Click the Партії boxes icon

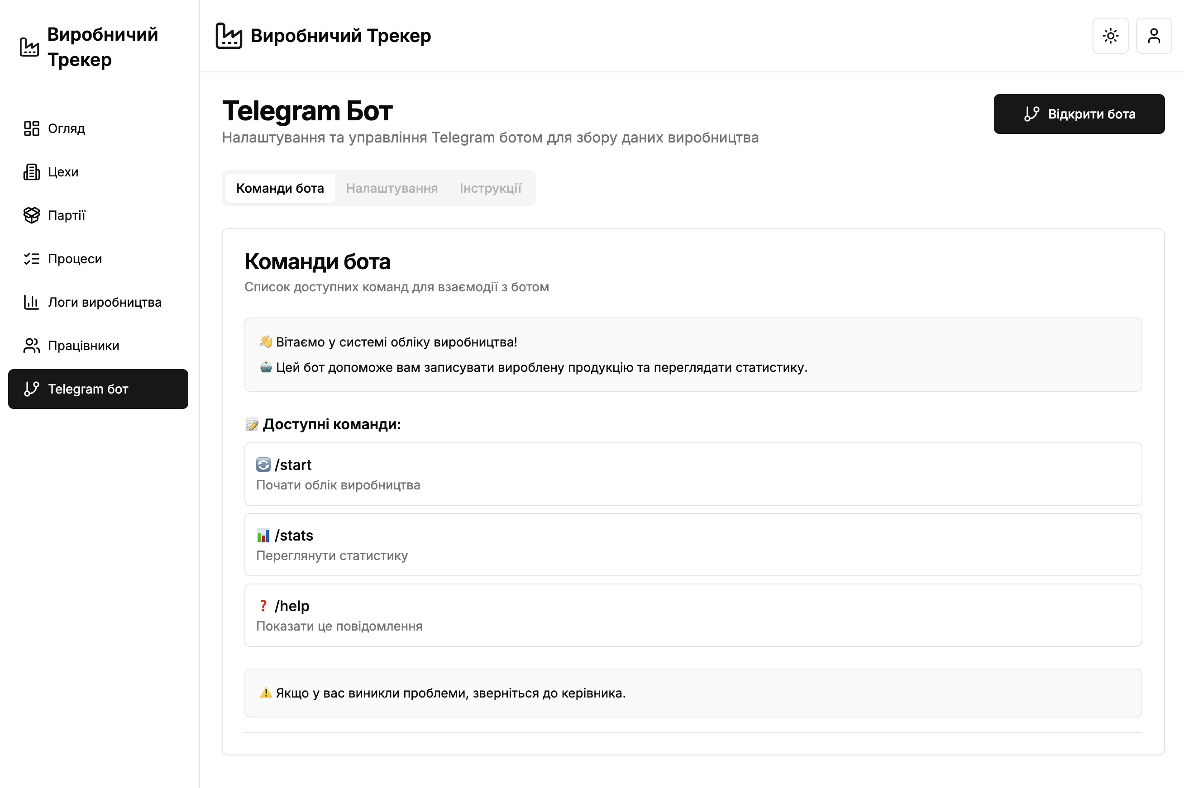[31, 215]
